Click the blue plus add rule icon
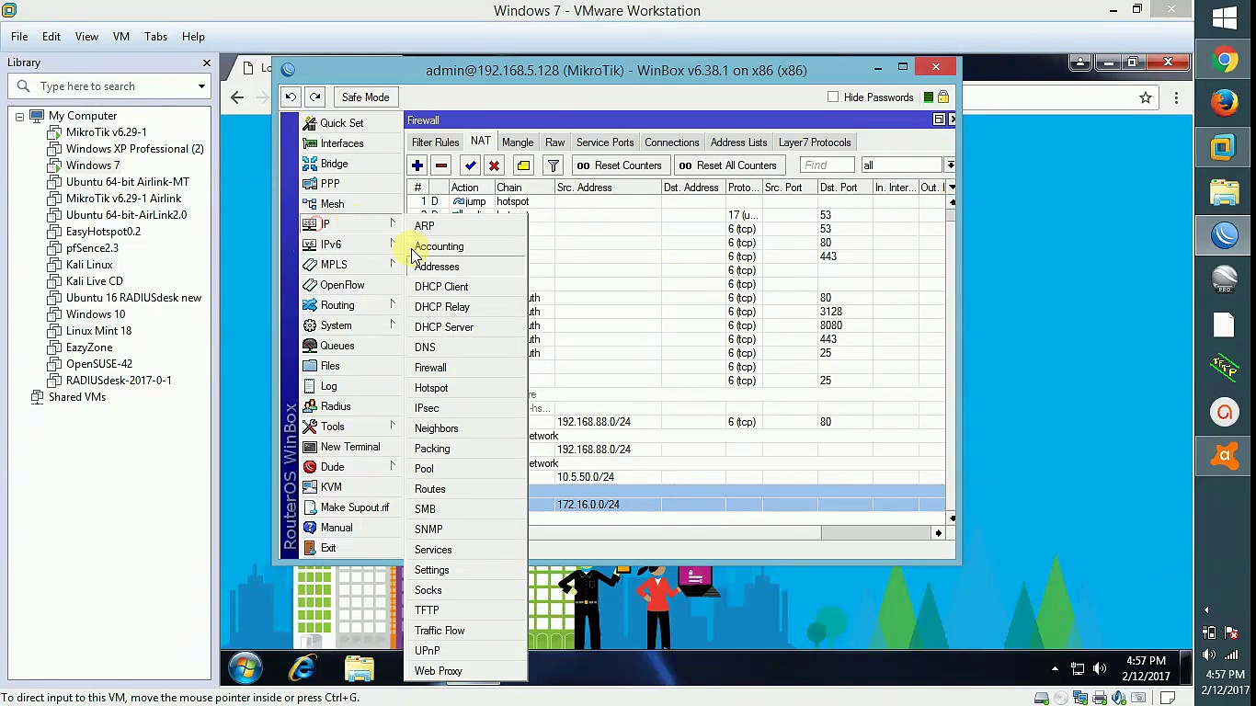 (417, 165)
